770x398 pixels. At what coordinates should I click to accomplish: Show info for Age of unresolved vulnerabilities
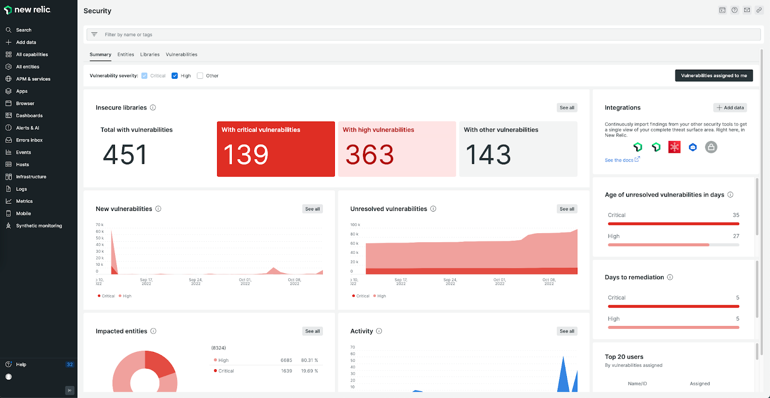coord(731,195)
